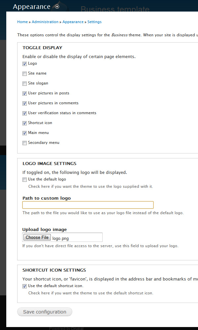The height and width of the screenshot is (330, 198).
Task: Enable the Secondary menu checkbox
Action: pos(25,143)
